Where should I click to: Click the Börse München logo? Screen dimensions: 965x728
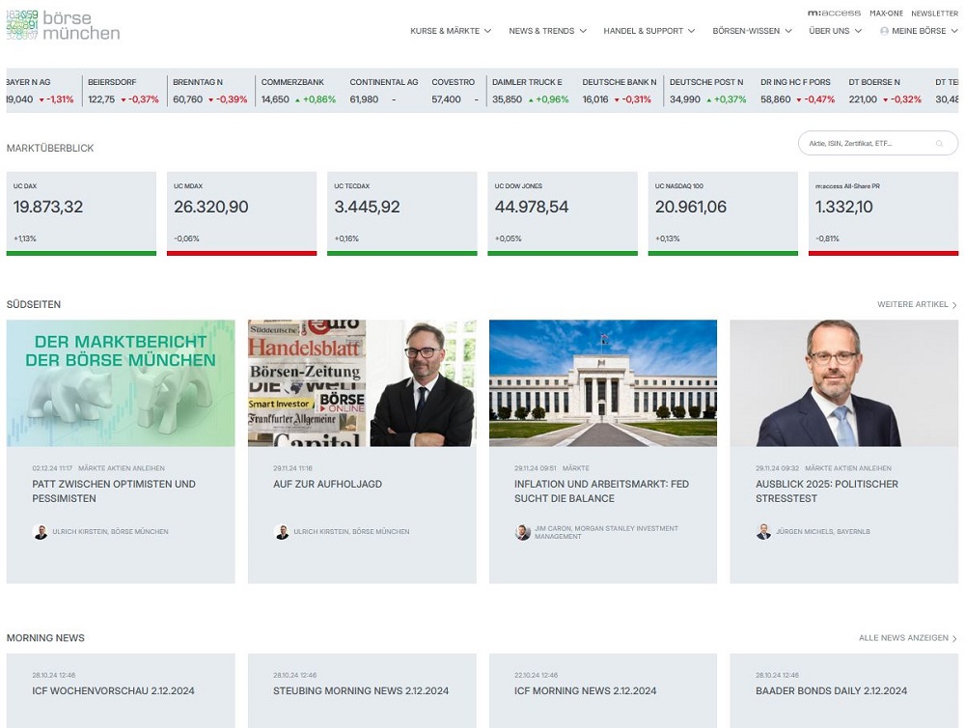click(x=64, y=25)
